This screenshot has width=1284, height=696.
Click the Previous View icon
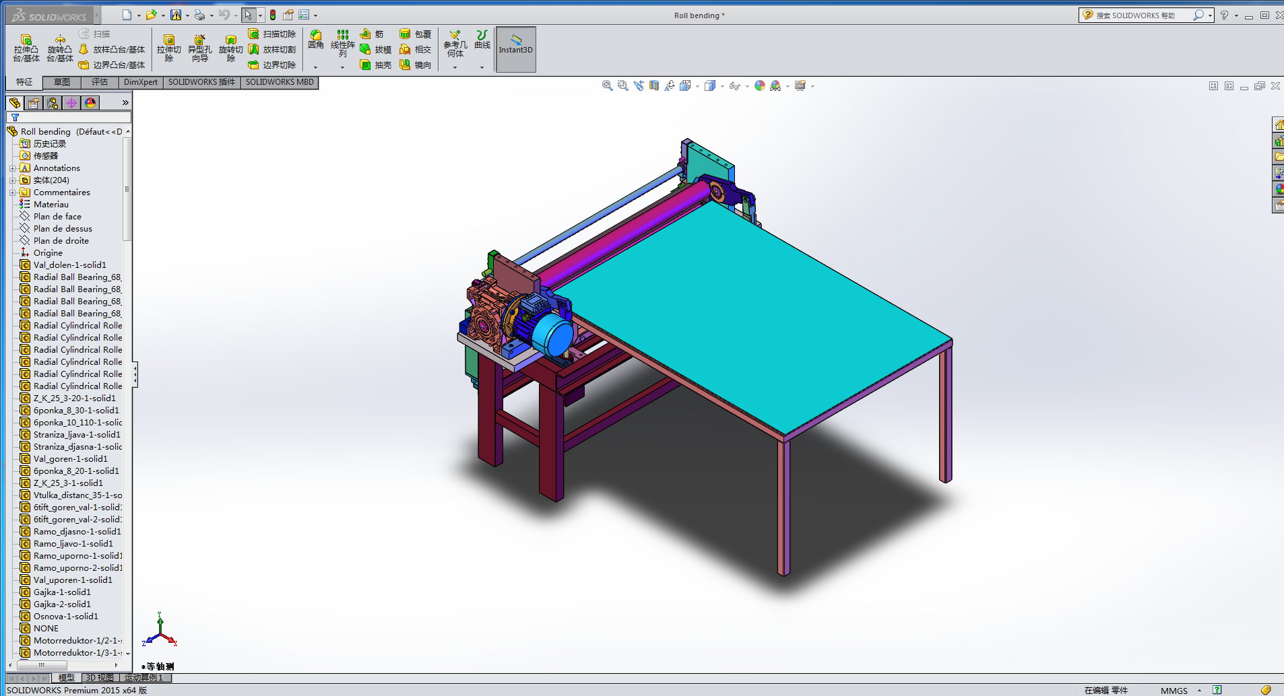[638, 85]
